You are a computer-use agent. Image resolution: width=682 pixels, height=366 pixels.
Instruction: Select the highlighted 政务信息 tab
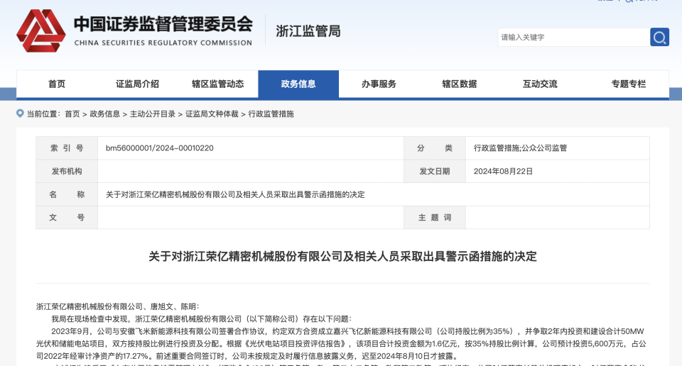coord(298,84)
